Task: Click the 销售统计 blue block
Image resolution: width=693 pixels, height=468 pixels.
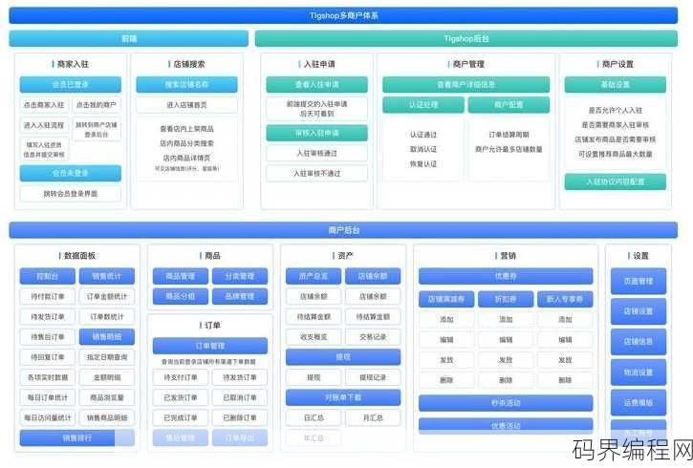Action: pos(106,276)
